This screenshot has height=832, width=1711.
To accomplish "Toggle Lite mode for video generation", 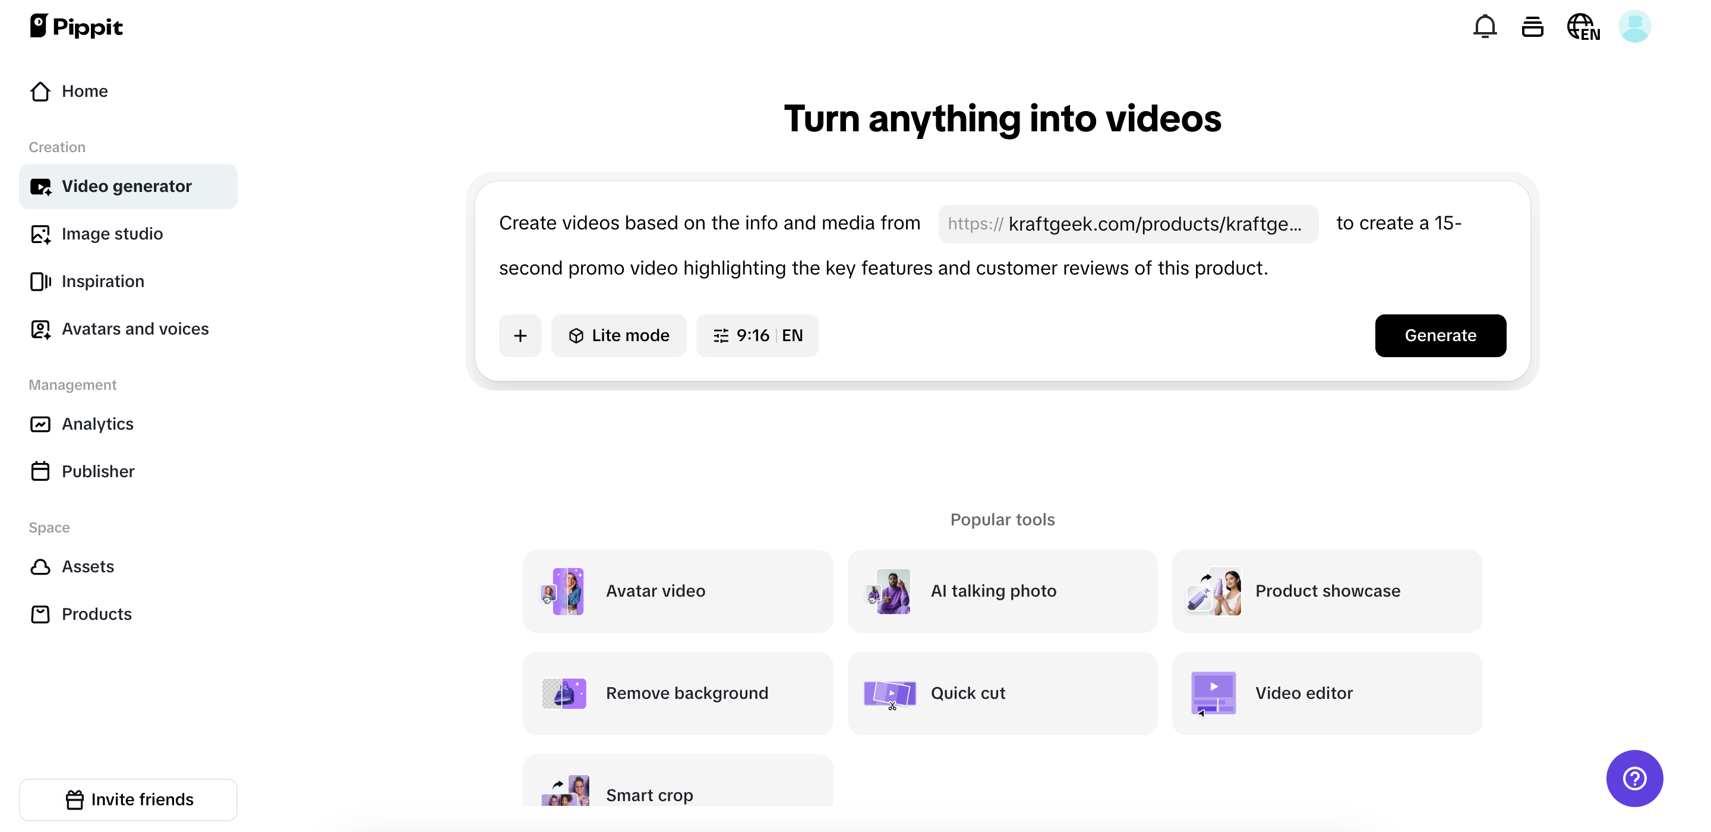I will [619, 336].
